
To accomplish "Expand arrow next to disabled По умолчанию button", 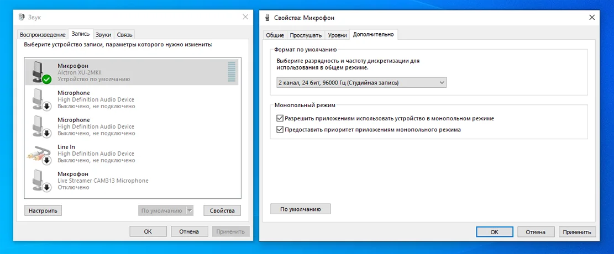I will [x=190, y=210].
